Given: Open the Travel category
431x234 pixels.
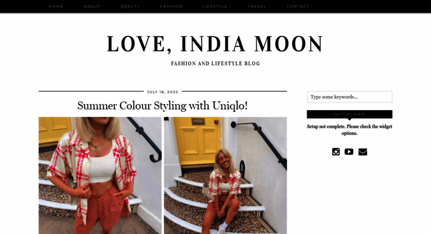Looking at the screenshot, I should (257, 6).
